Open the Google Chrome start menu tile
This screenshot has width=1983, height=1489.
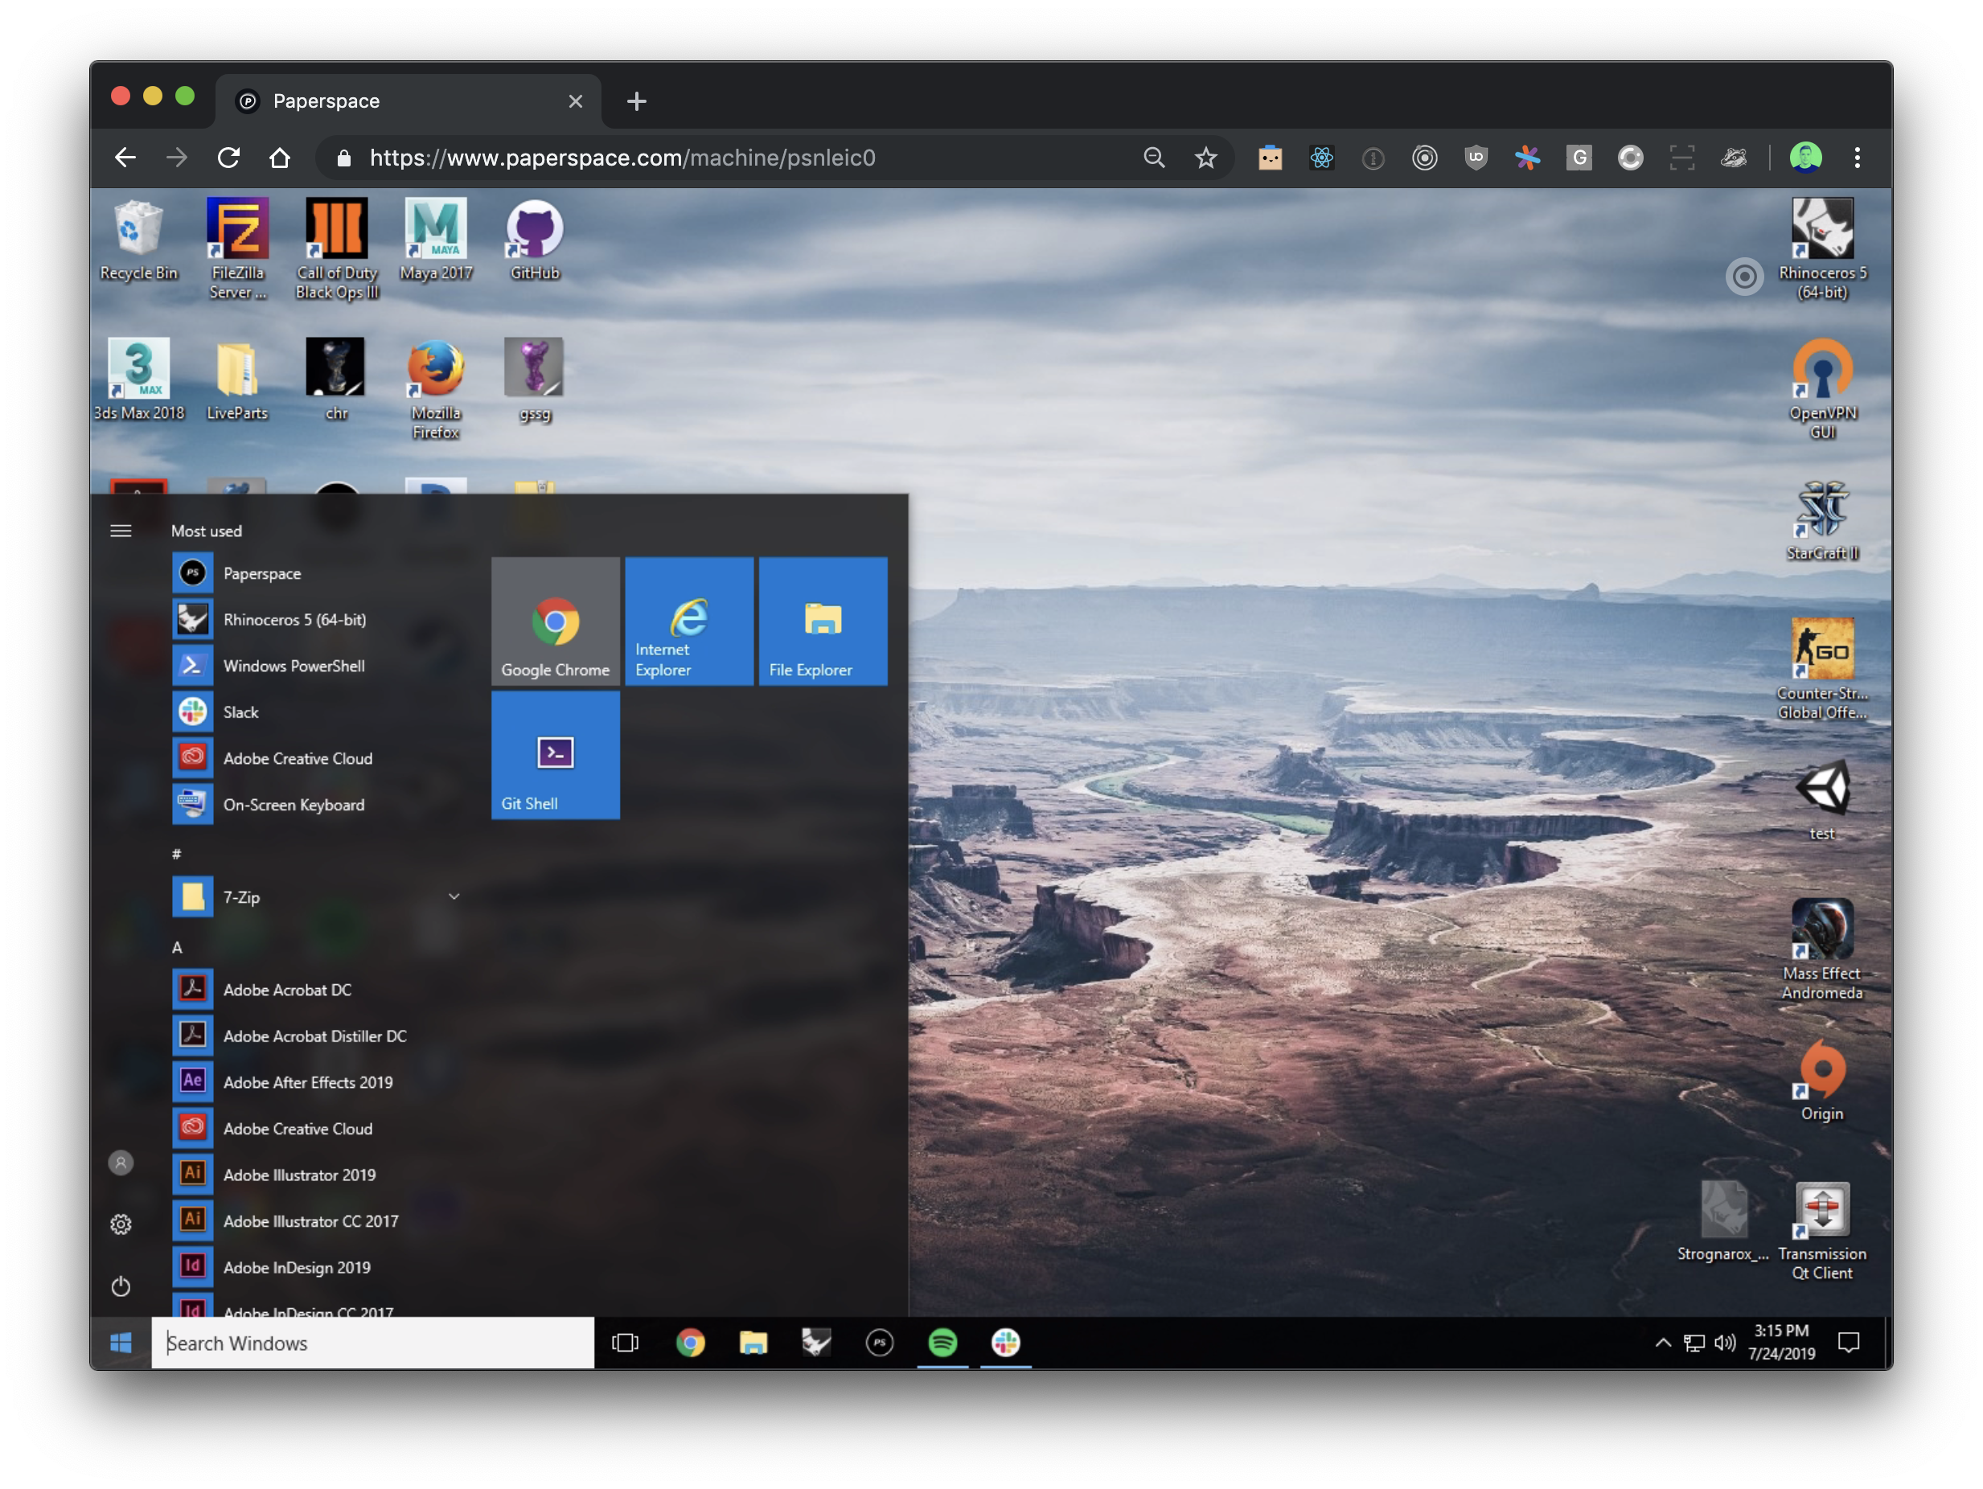[x=555, y=621]
